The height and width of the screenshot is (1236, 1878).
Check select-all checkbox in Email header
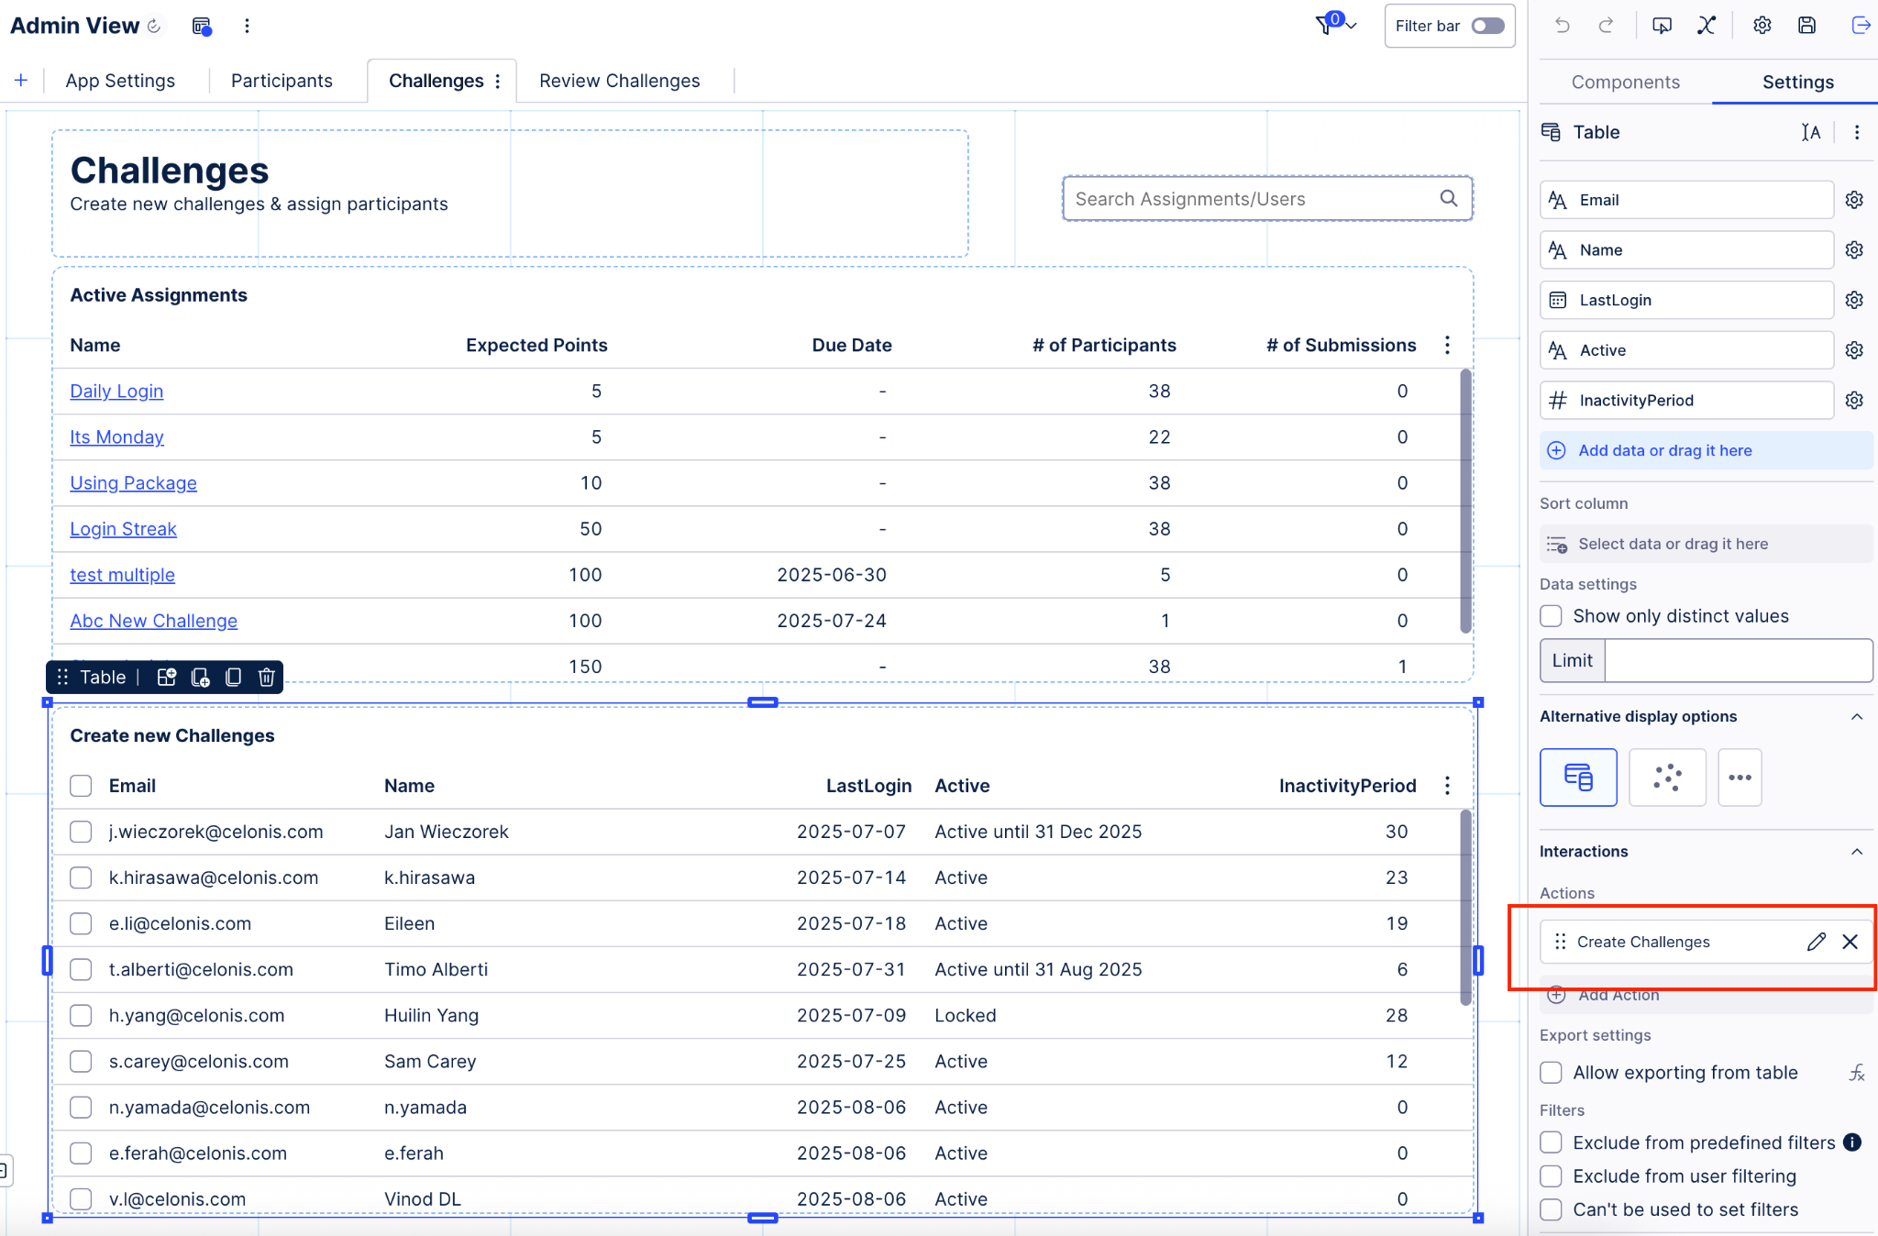(81, 786)
